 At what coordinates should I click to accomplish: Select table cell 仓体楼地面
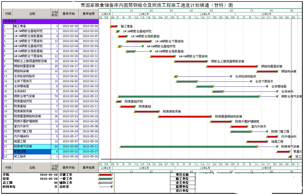pos(32,86)
